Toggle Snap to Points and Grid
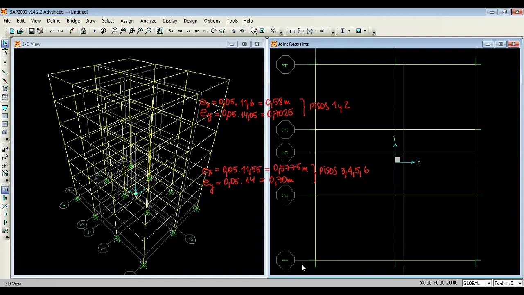The width and height of the screenshot is (524, 295). tap(5, 190)
